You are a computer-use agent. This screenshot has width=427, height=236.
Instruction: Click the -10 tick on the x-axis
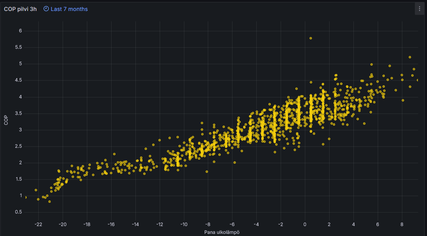[184, 224]
